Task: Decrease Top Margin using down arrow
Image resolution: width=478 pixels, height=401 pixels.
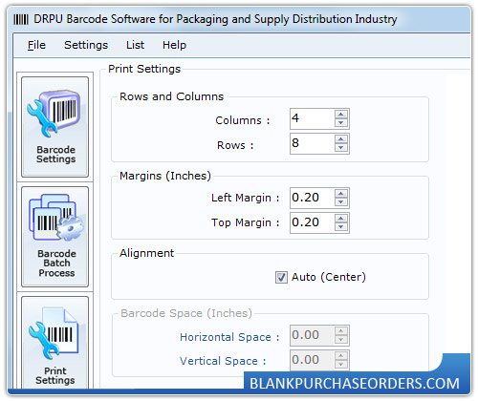Action: [x=341, y=226]
